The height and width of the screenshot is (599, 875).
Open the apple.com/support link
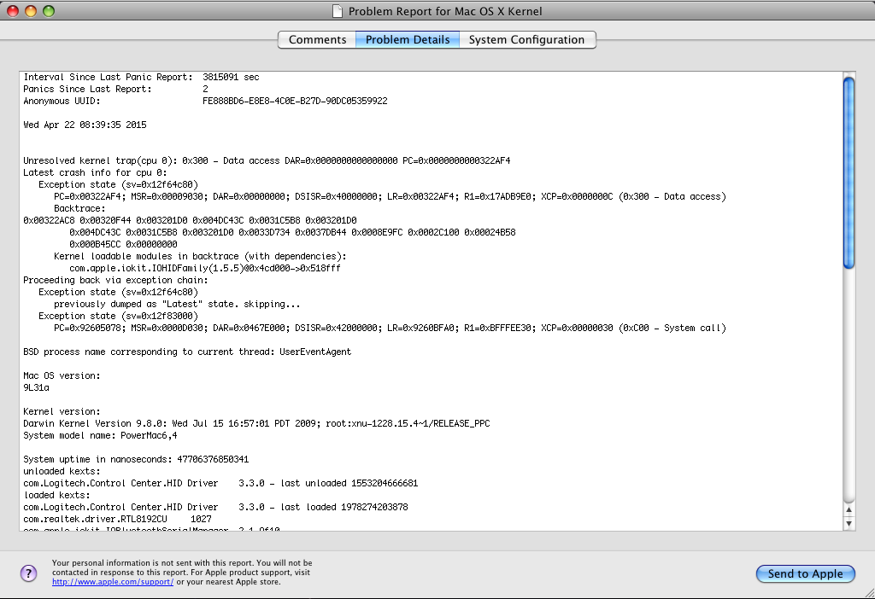pos(113,582)
